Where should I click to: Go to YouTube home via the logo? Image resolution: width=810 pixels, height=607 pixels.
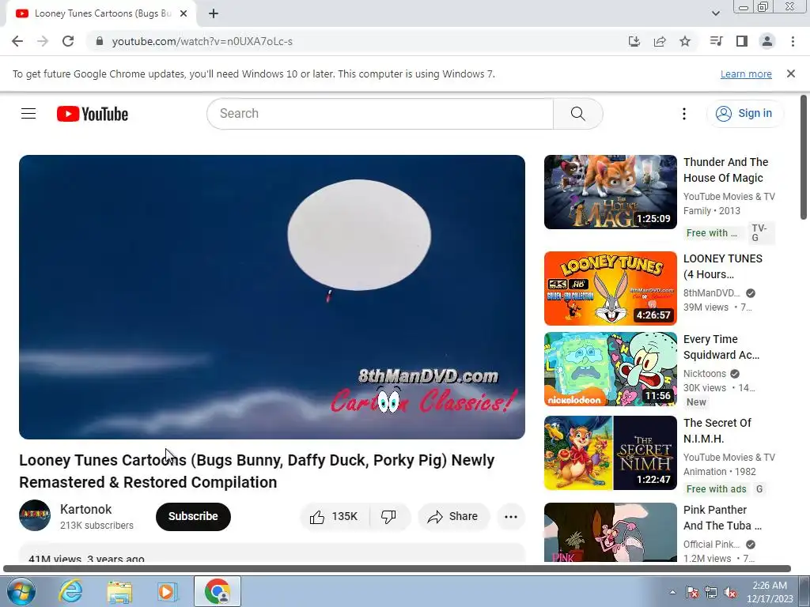coord(93,114)
